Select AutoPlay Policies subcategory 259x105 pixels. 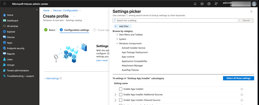click(x=130, y=70)
